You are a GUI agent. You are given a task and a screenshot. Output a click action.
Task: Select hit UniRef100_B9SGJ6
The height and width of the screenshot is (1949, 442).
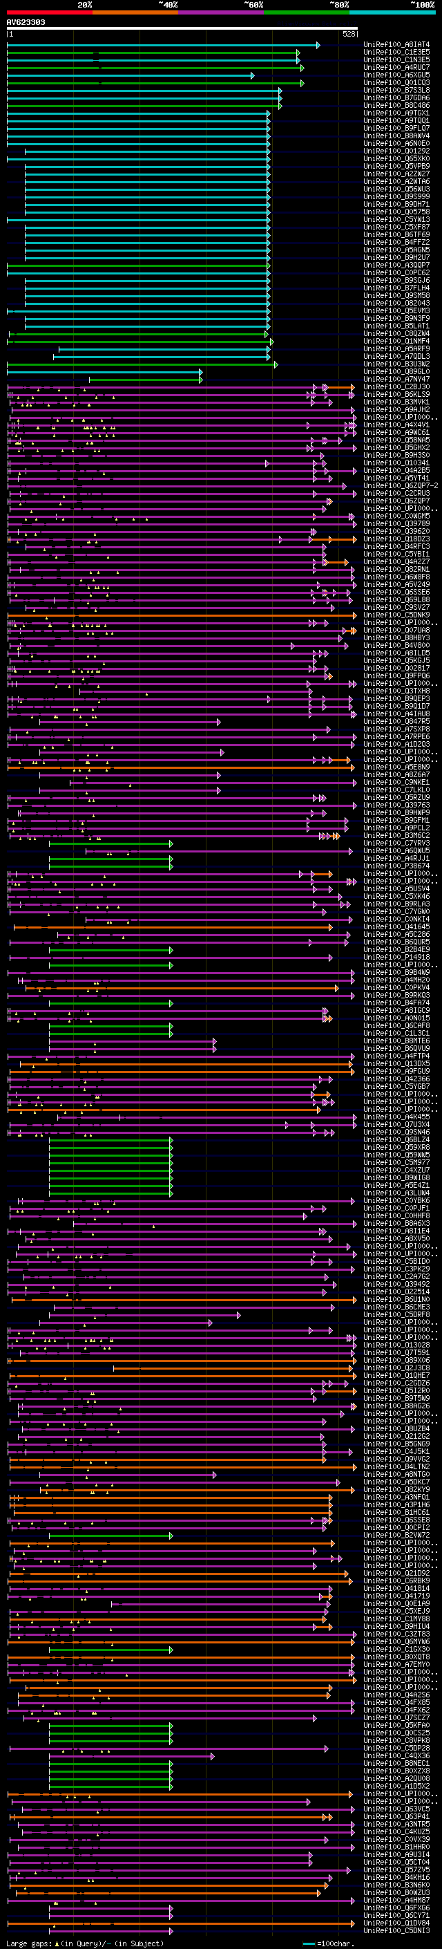coord(396,280)
